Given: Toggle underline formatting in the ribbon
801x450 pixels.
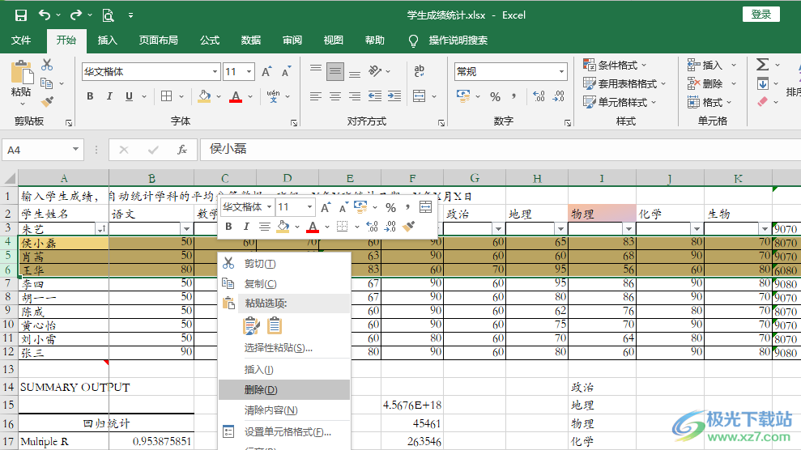Looking at the screenshot, I should 129,96.
